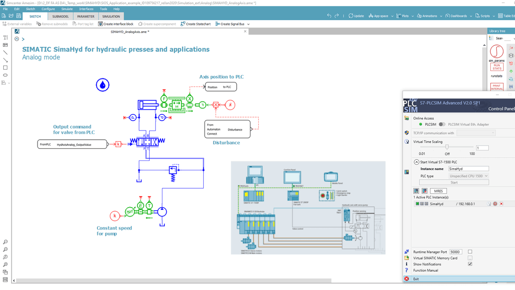The height and width of the screenshot is (290, 515).
Task: Open the Create Signal Bus dropdown arrow
Action: click(x=248, y=24)
